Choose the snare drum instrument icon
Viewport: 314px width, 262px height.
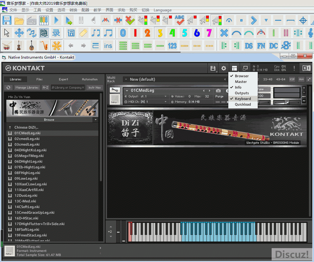(7, 46)
